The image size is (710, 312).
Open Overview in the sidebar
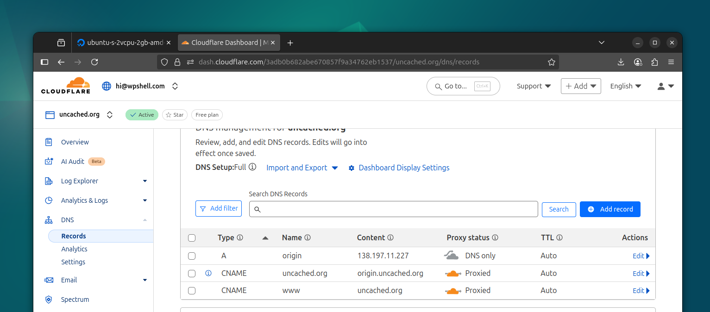tap(75, 142)
